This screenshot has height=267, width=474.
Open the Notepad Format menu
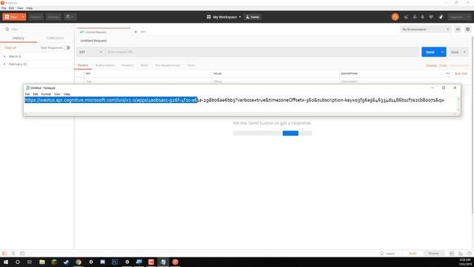46,94
